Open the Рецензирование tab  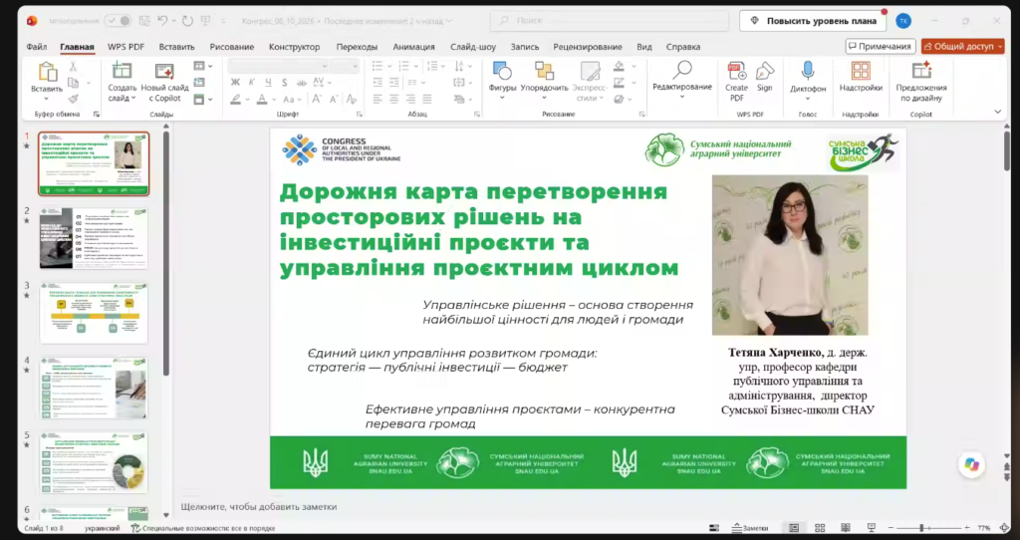tap(588, 47)
